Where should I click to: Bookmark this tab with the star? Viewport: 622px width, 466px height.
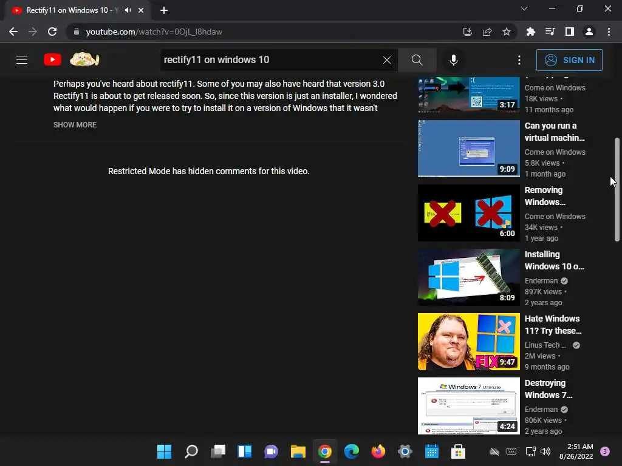pos(507,32)
